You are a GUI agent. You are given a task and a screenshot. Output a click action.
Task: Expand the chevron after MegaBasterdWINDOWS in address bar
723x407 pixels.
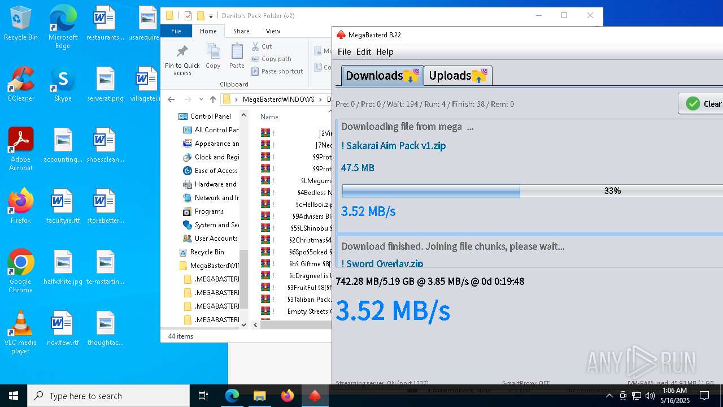pos(320,99)
